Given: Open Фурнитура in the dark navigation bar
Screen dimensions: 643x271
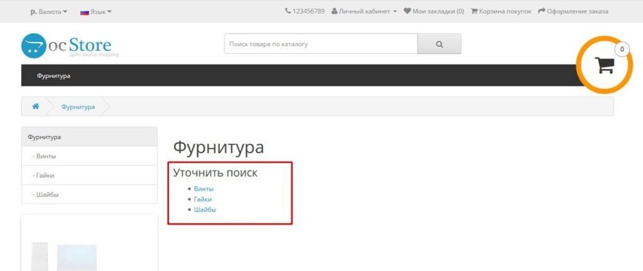Looking at the screenshot, I should [53, 76].
